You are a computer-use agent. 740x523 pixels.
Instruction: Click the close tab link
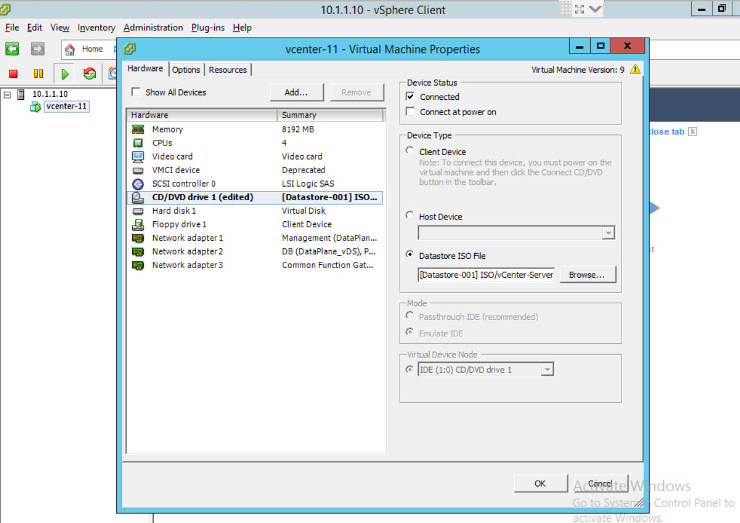[x=667, y=131]
